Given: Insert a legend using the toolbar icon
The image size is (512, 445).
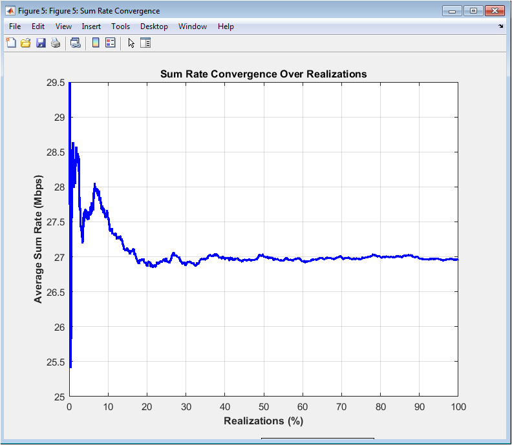Looking at the screenshot, I should [x=110, y=43].
